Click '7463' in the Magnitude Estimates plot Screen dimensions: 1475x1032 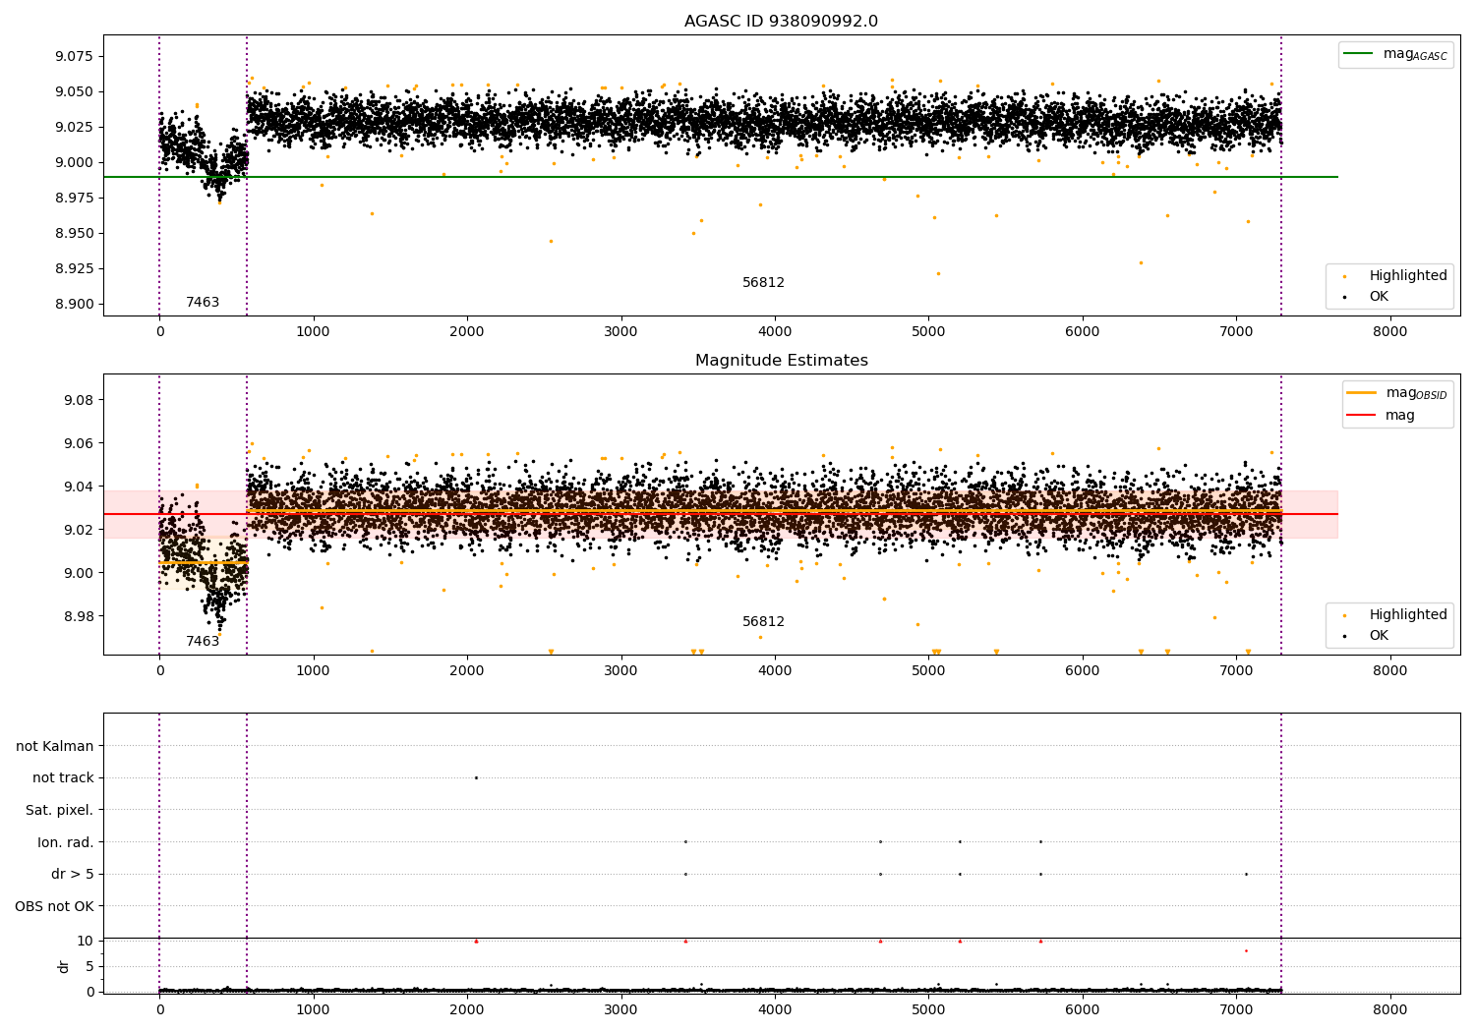203,642
